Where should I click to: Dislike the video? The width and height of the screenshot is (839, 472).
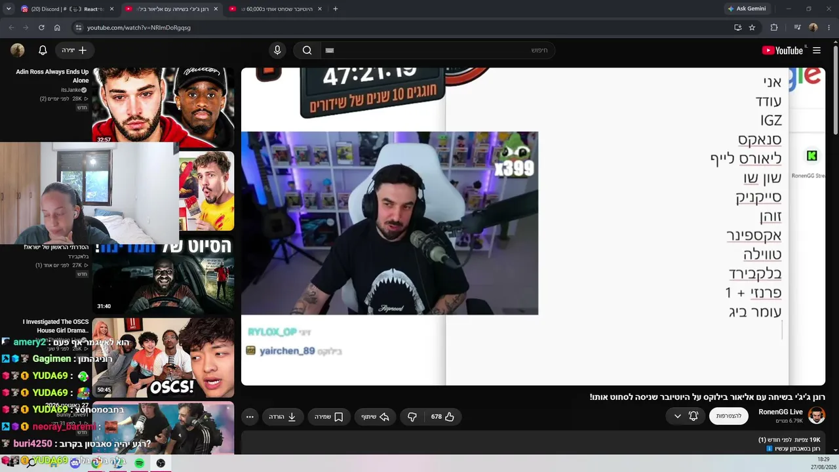pos(412,416)
